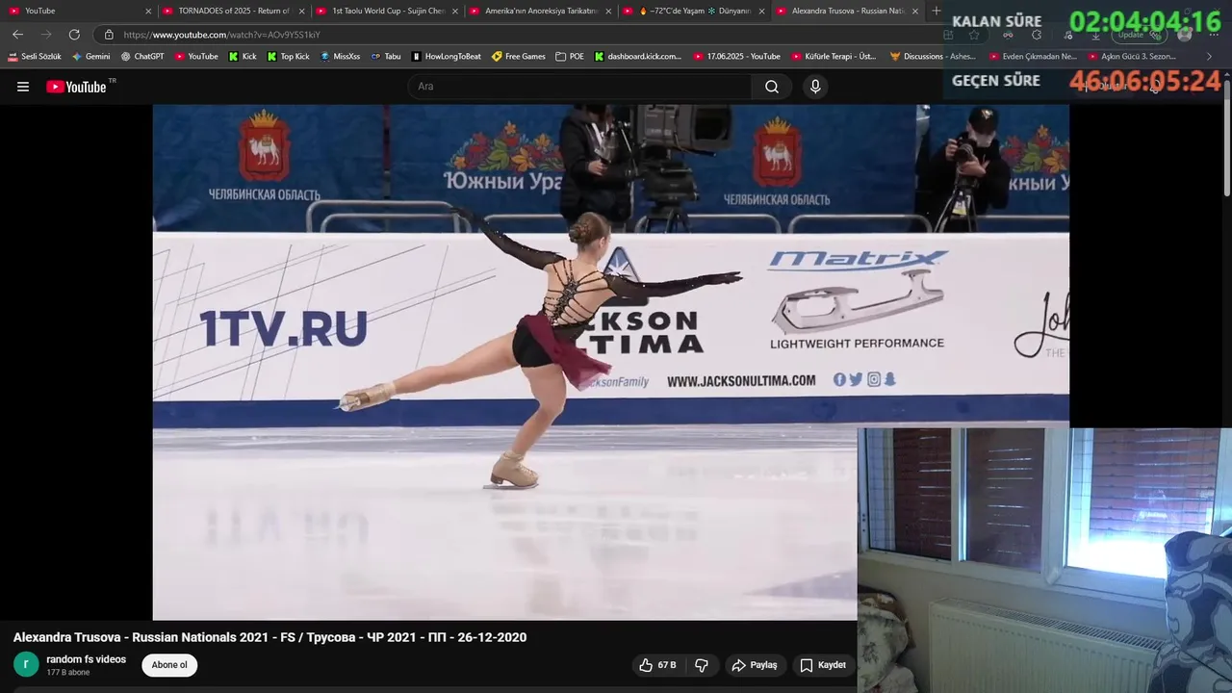The width and height of the screenshot is (1232, 693).
Task: Open the POE bookmarks folder
Action: pos(570,56)
